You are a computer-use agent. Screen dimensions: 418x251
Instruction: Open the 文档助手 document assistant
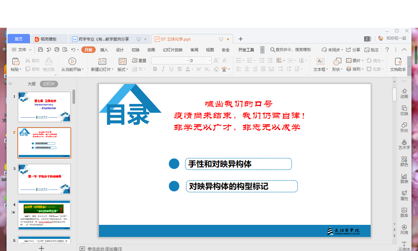(398, 61)
